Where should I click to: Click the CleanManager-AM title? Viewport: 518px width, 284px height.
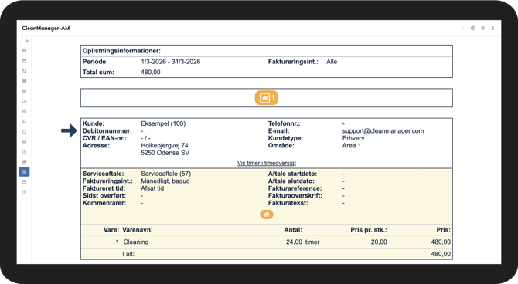click(46, 29)
